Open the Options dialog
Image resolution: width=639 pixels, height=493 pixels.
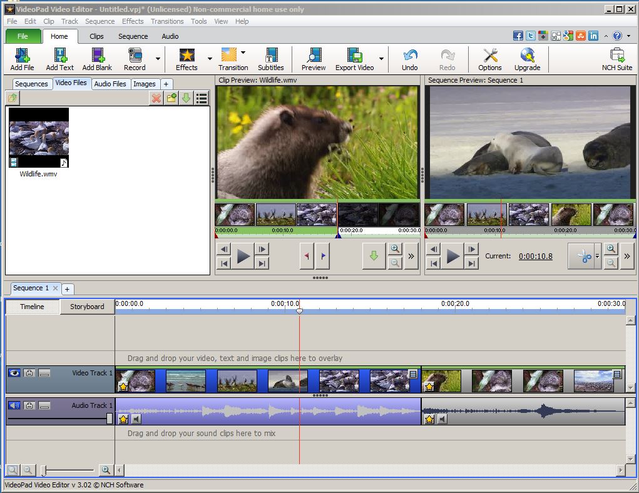point(490,59)
